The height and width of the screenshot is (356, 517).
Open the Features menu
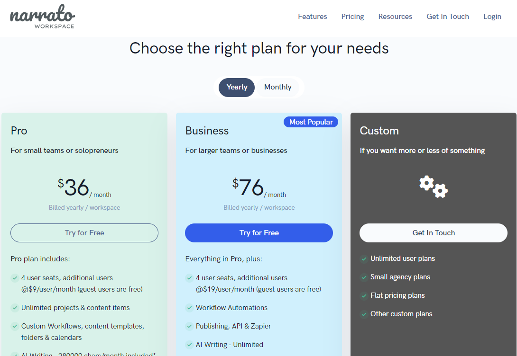312,17
